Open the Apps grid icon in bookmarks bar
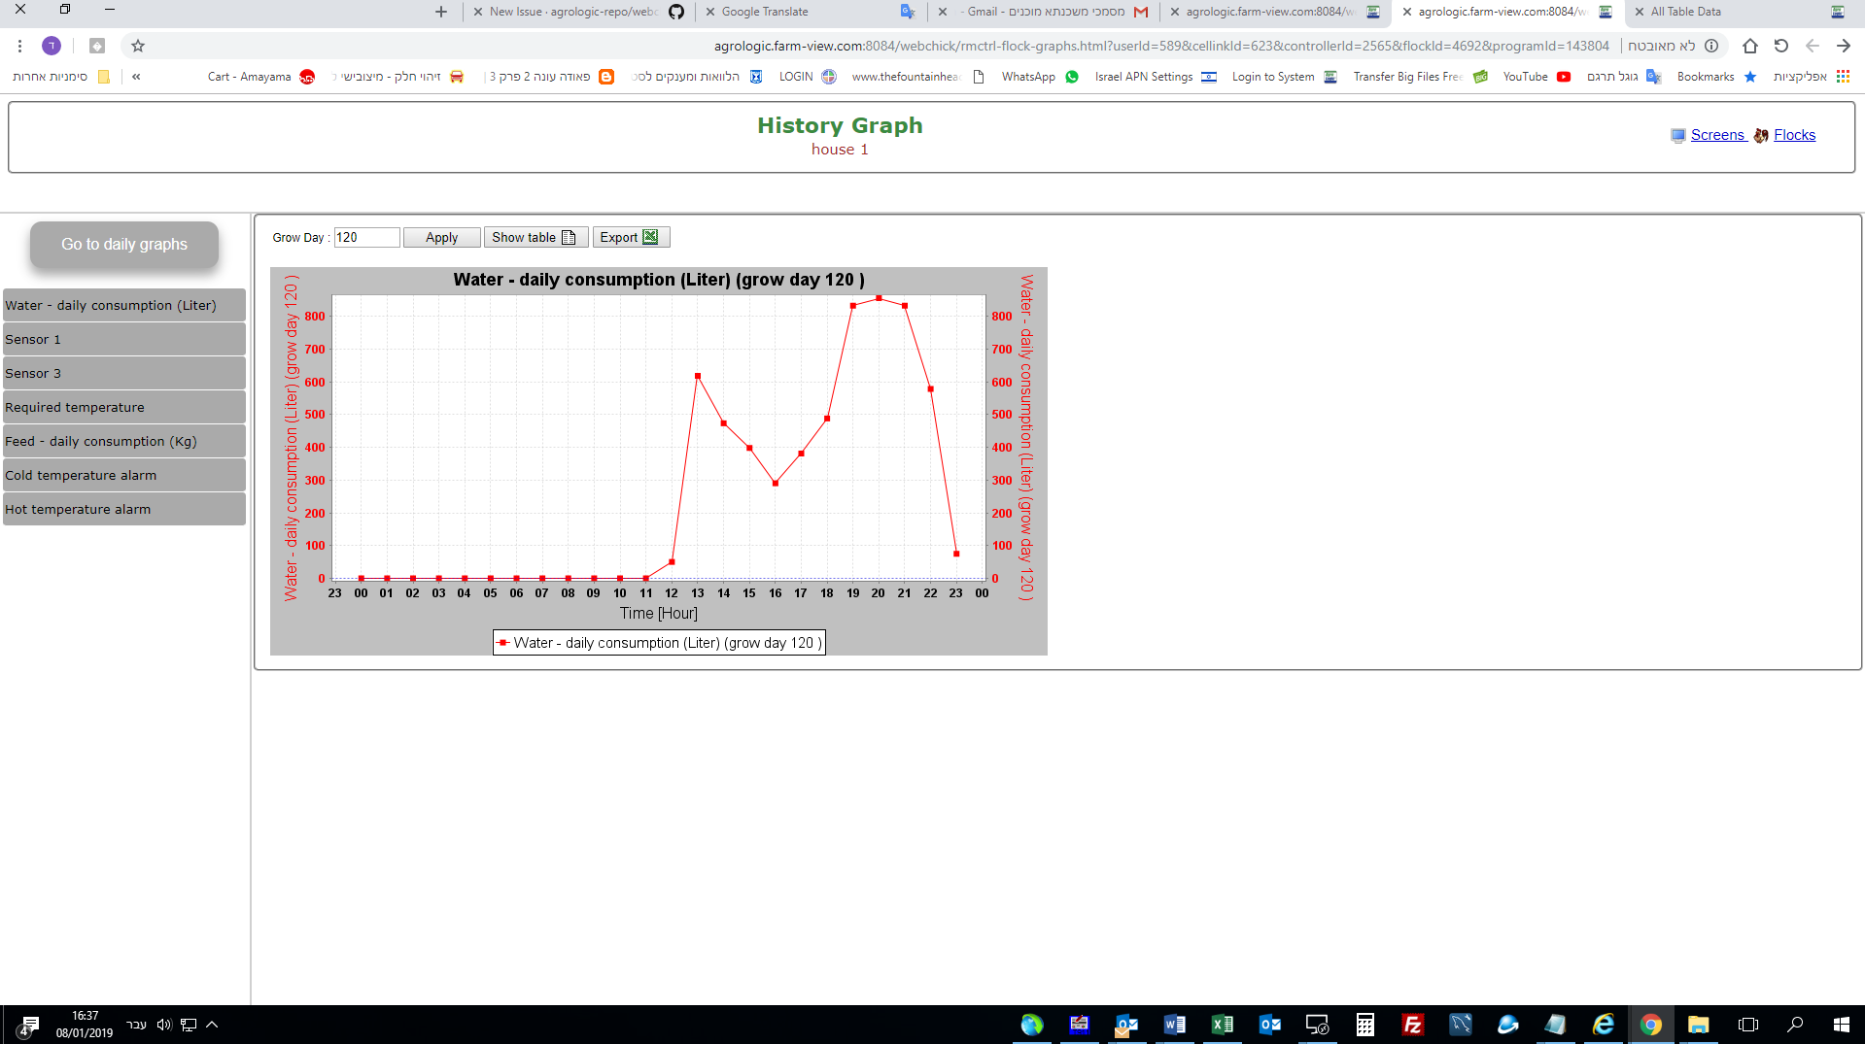This screenshot has height=1044, width=1865. (1843, 77)
